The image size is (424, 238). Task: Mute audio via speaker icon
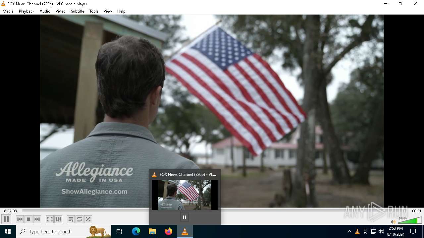click(393, 222)
